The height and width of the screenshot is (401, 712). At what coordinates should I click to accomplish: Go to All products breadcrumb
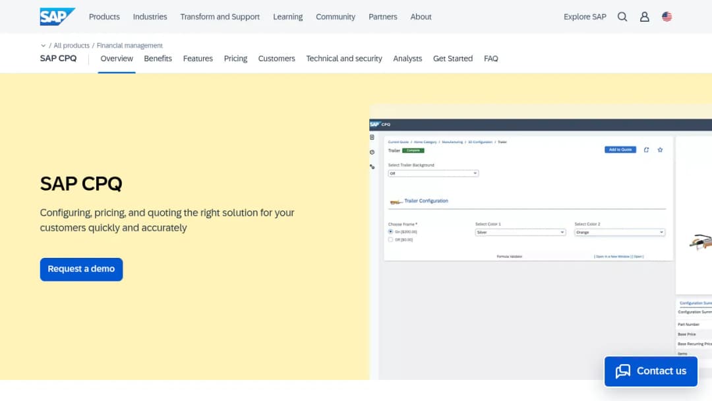pos(71,46)
